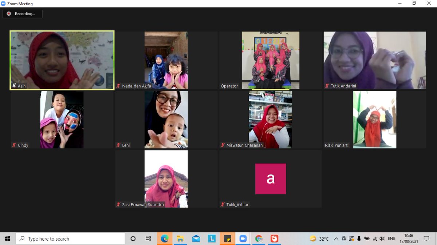Click the 'Type here to search' box
Image resolution: width=437 pixels, height=245 pixels.
tap(70, 239)
